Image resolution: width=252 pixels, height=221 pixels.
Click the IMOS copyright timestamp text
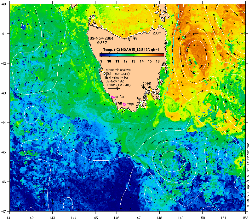(248, 175)
